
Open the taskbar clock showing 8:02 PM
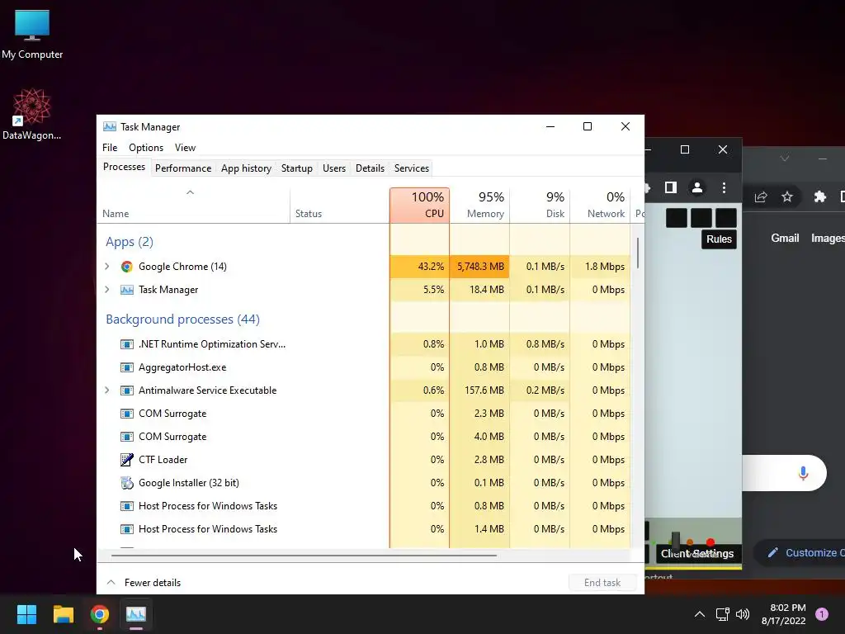784,614
